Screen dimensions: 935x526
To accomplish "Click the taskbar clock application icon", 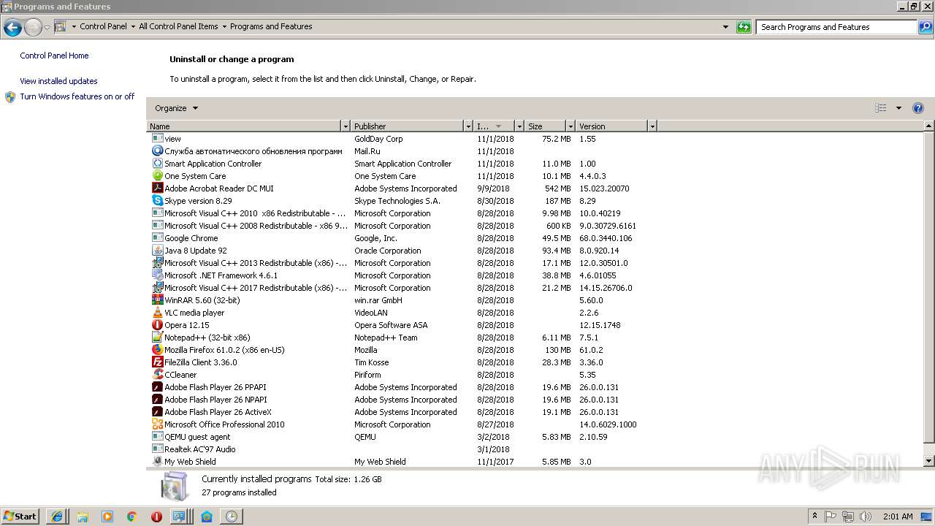I will (231, 516).
